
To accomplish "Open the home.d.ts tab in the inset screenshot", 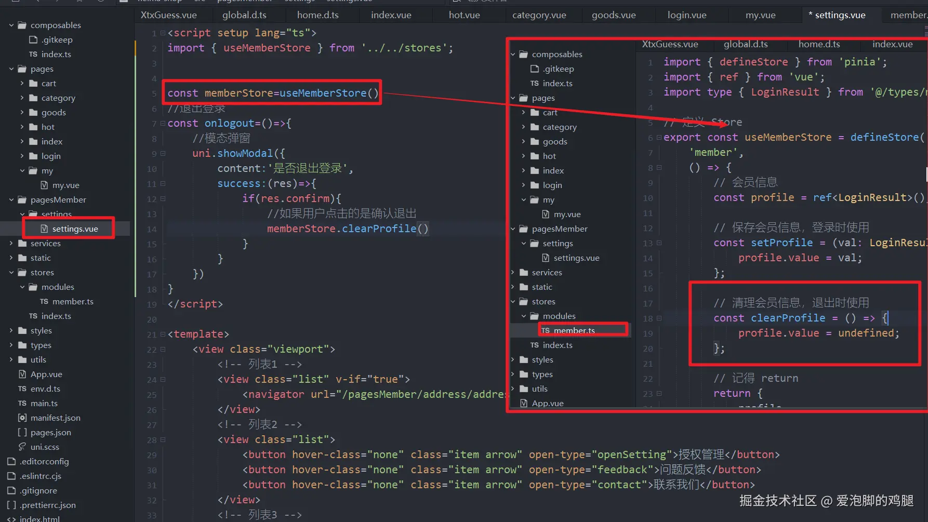I will point(819,44).
